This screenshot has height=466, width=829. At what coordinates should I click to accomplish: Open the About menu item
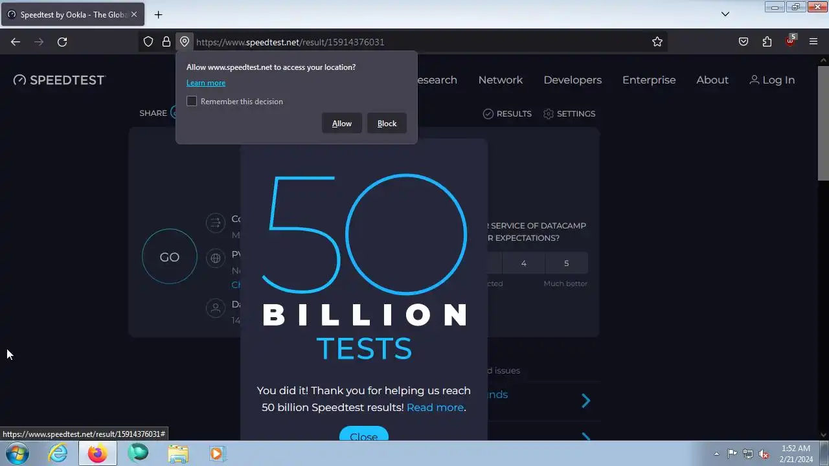(712, 80)
